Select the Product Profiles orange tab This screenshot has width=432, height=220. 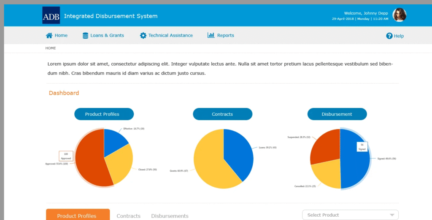[x=78, y=215]
